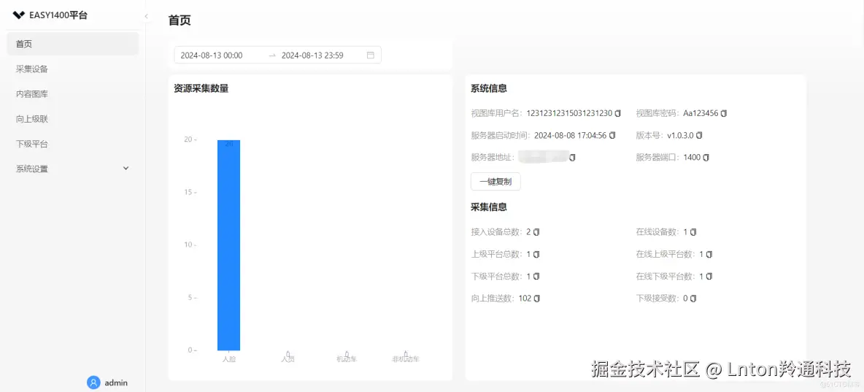Open the 下级平台 menu item
Image resolution: width=864 pixels, height=392 pixels.
(73, 144)
